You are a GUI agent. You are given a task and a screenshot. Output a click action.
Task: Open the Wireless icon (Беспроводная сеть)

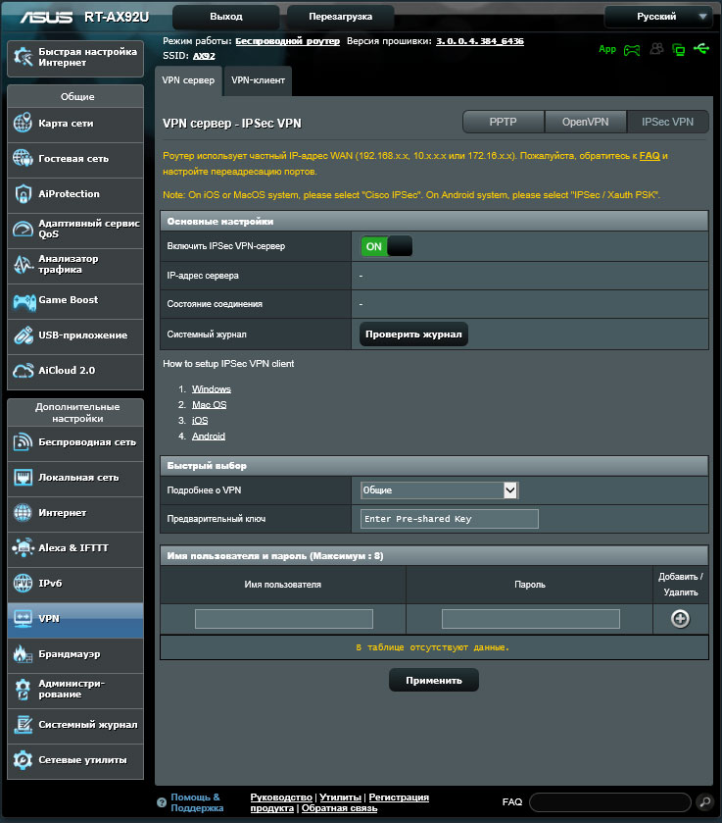pos(23,442)
